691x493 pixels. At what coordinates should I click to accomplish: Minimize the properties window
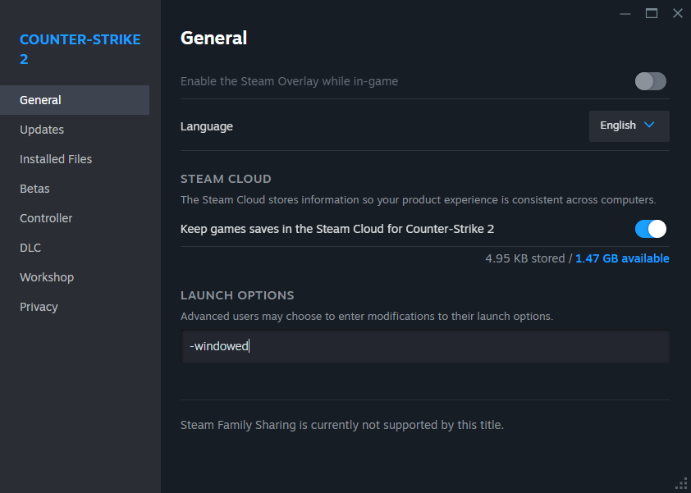pos(626,13)
